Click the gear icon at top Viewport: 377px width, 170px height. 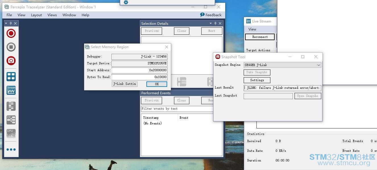pyautogui.click(x=126, y=2)
